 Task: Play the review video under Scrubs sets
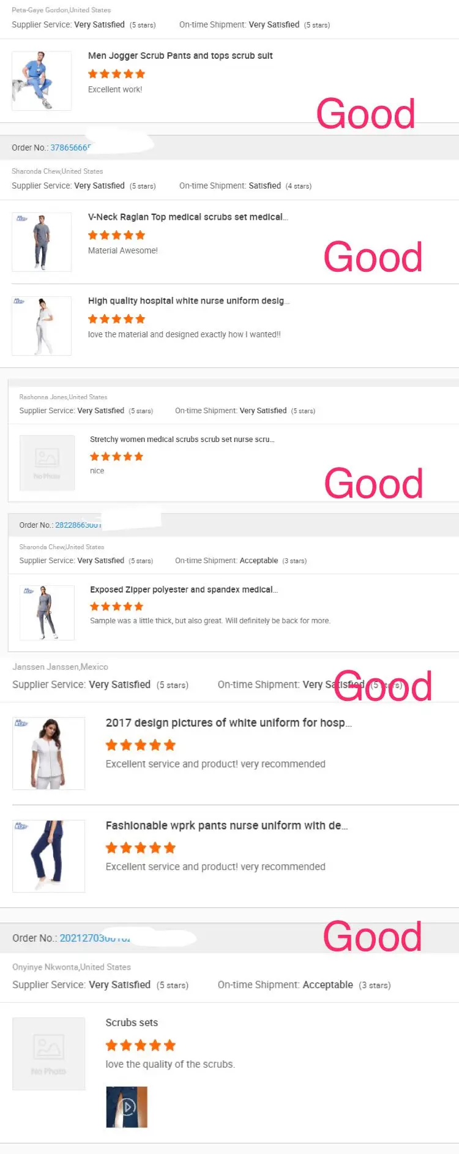click(x=127, y=1107)
